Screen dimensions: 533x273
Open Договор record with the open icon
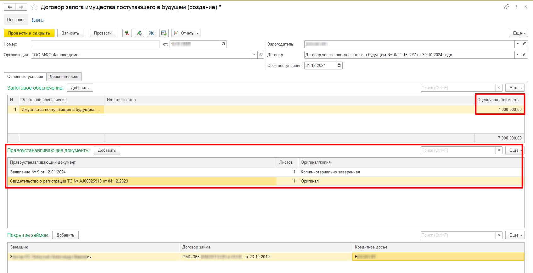click(x=525, y=55)
